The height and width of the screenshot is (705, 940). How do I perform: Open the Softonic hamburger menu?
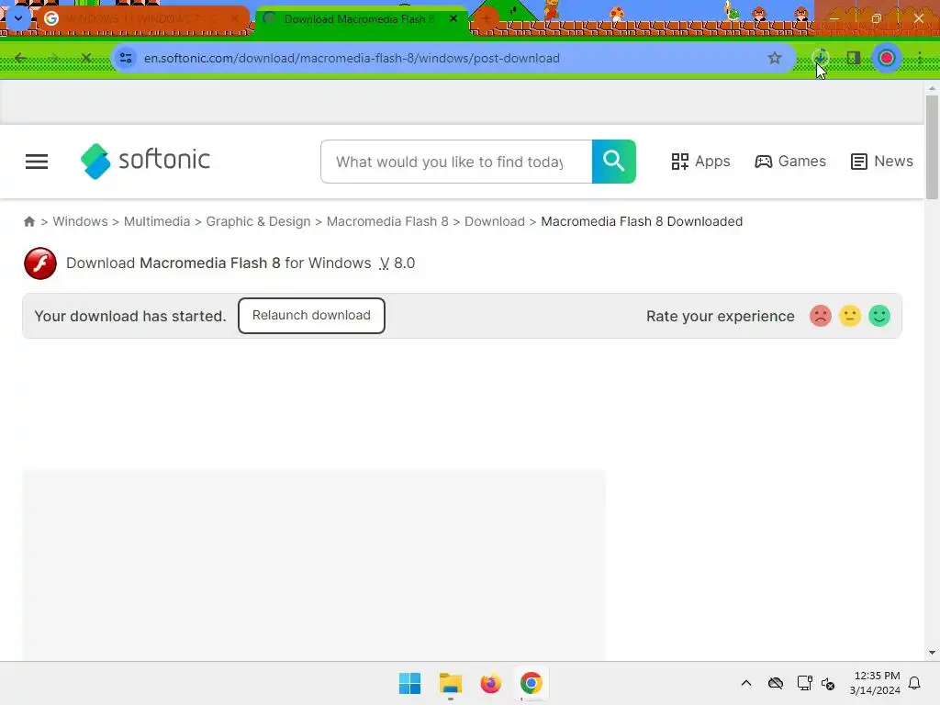click(x=37, y=162)
